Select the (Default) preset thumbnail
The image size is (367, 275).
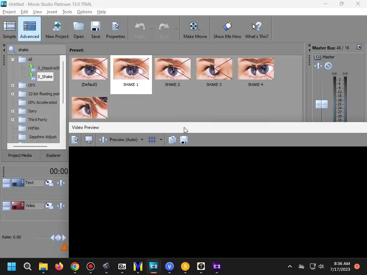(x=89, y=69)
